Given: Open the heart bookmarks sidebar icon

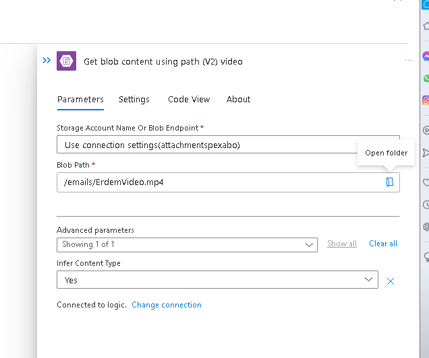Looking at the screenshot, I should (x=426, y=182).
